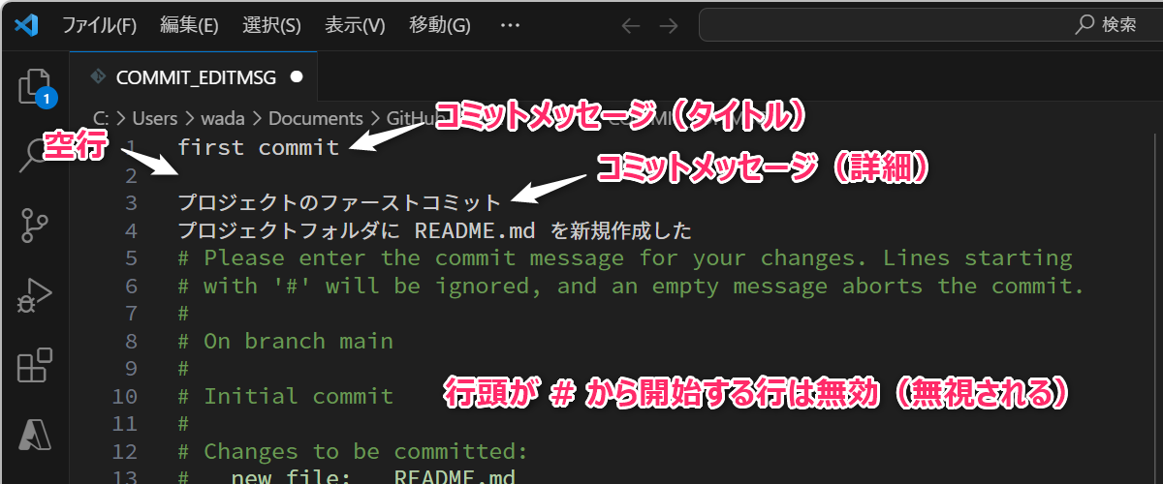Expand the Users breadcrumb folder

coord(155,118)
